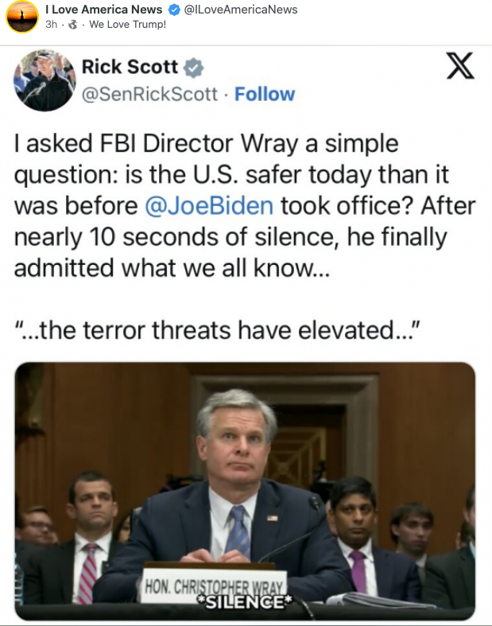Click the quoted terror threats have elevated line
The height and width of the screenshot is (626, 492).
click(216, 329)
